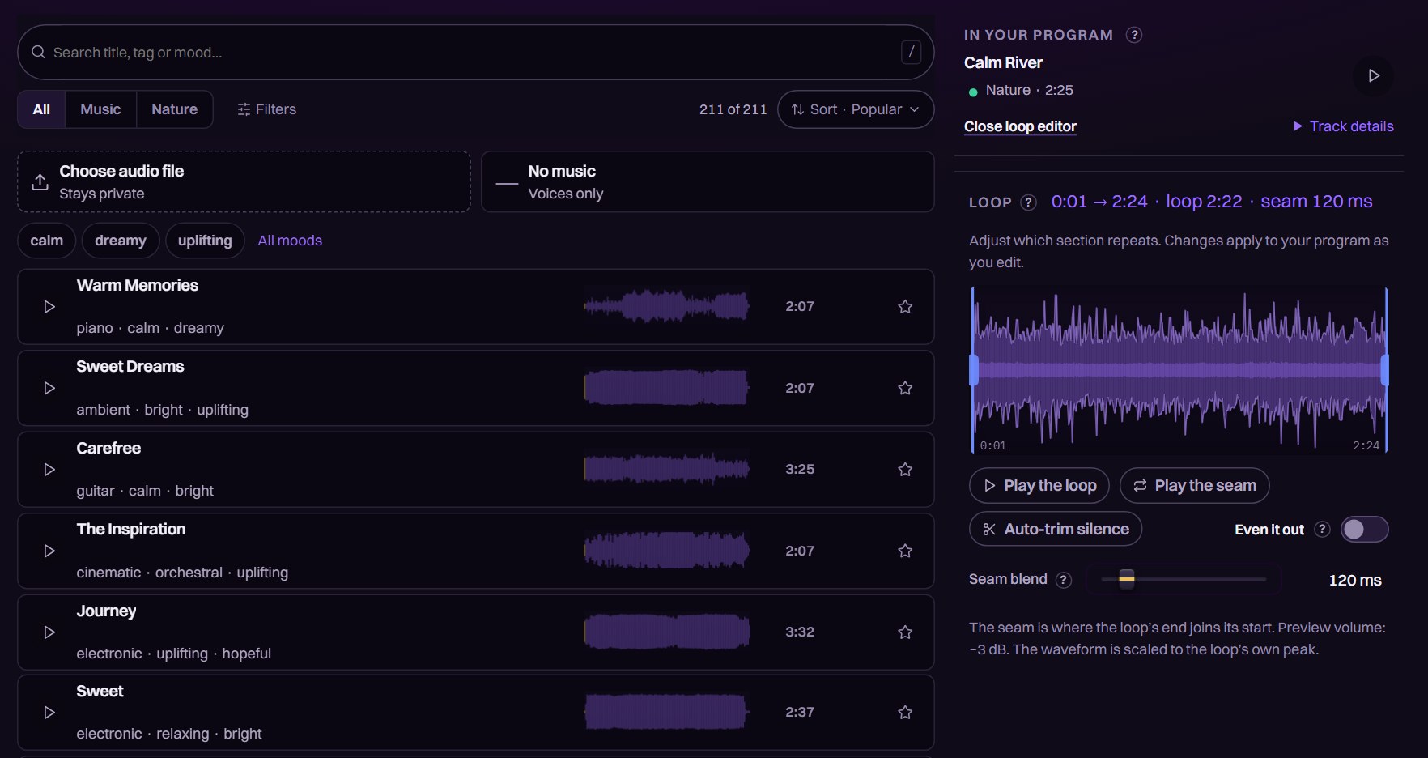Favorite Sweet Dreams with the star
The image size is (1428, 758).
click(905, 388)
